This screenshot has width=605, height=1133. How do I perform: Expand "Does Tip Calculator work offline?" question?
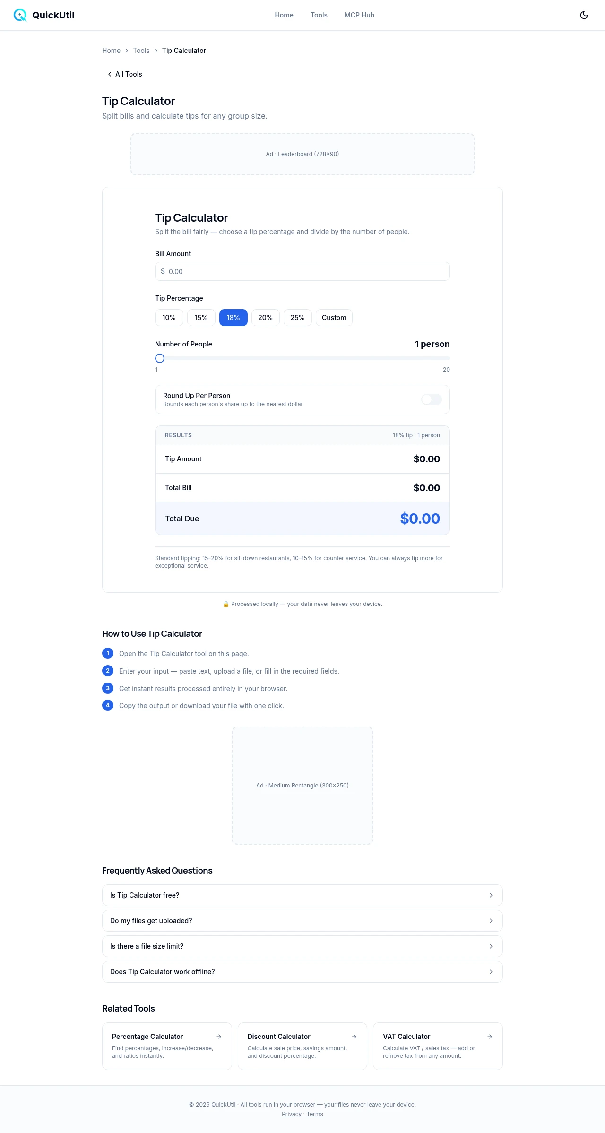[302, 972]
